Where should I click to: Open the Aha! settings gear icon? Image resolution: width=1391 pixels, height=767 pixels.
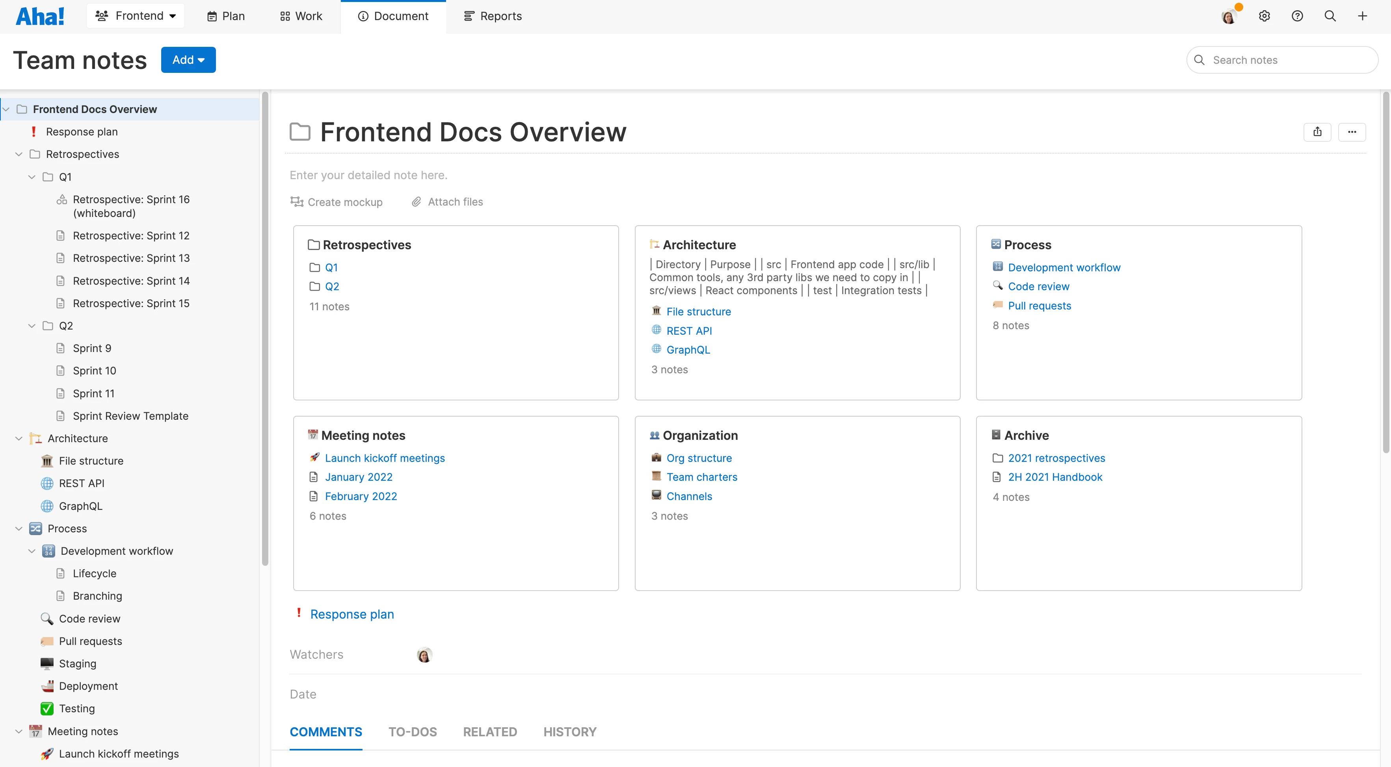click(x=1265, y=16)
